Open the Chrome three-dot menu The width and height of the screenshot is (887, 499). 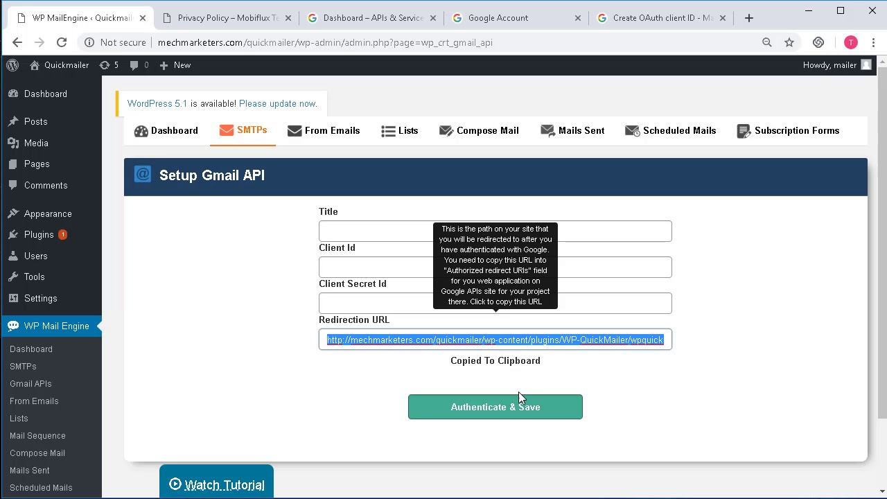(874, 42)
